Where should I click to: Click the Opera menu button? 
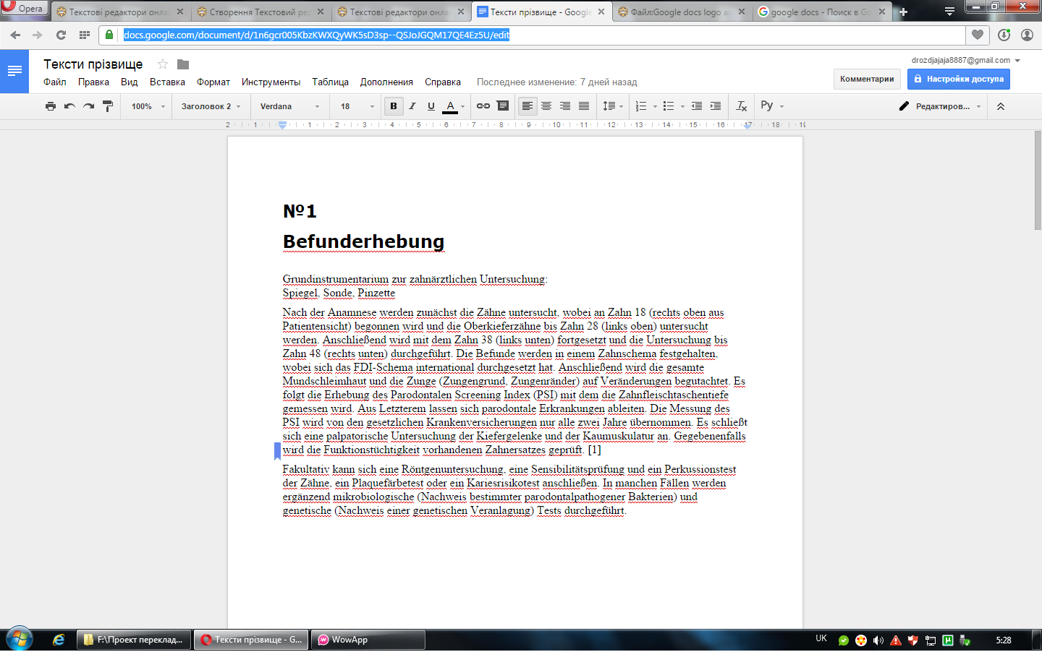pyautogui.click(x=23, y=8)
